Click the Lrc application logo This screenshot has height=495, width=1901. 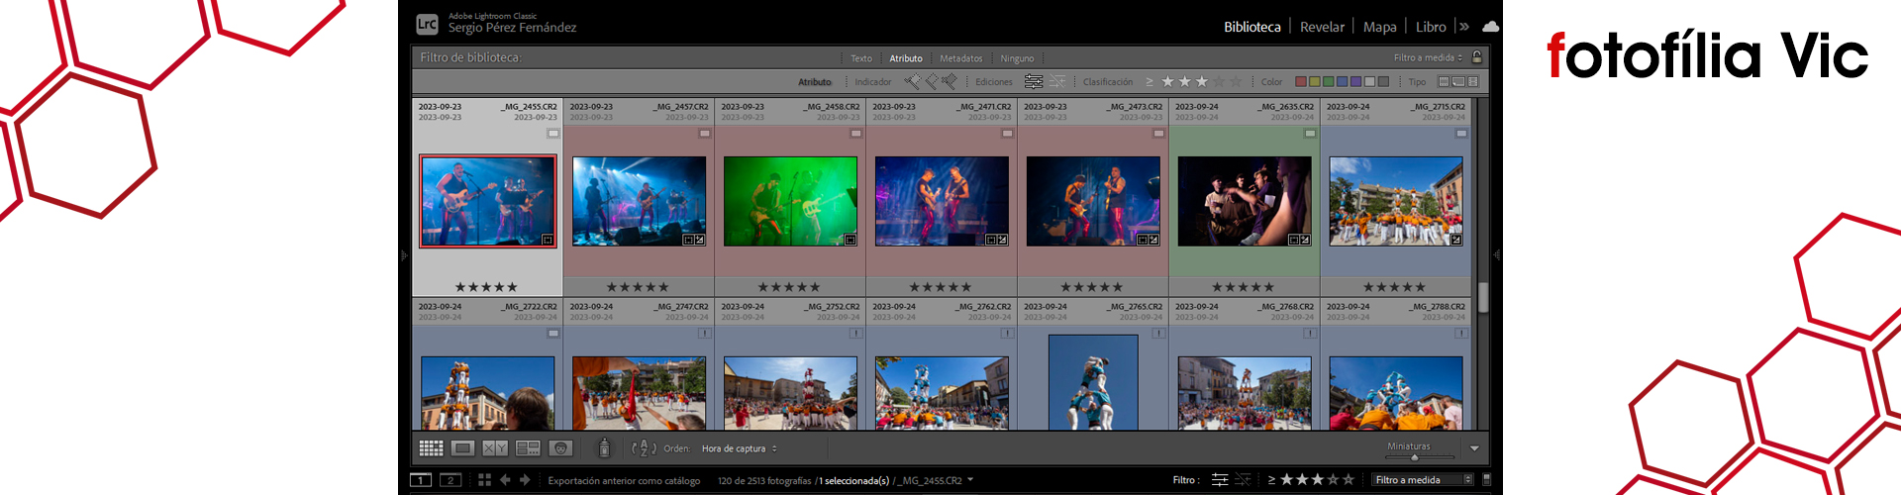(427, 24)
